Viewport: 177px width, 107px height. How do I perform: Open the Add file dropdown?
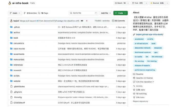pos(106,13)
